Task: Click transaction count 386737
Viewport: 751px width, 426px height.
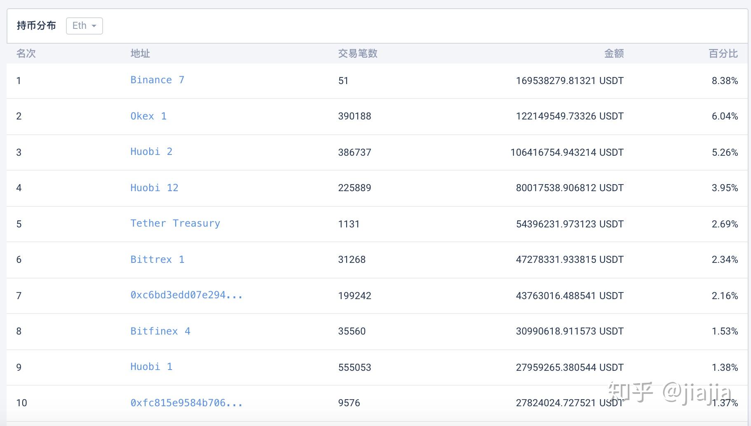Action: [354, 152]
